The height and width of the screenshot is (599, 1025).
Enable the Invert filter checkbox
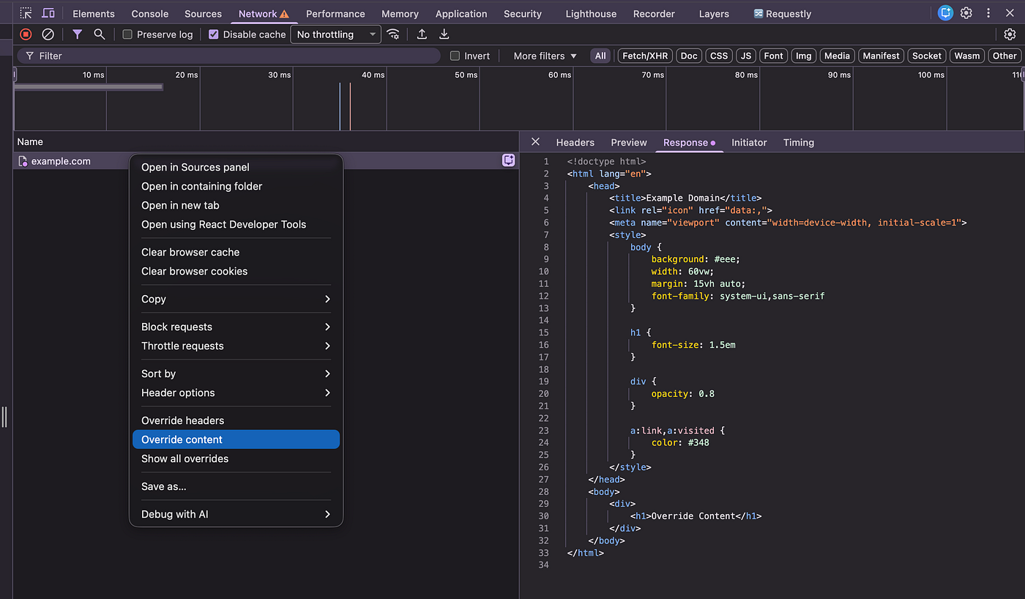tap(455, 56)
